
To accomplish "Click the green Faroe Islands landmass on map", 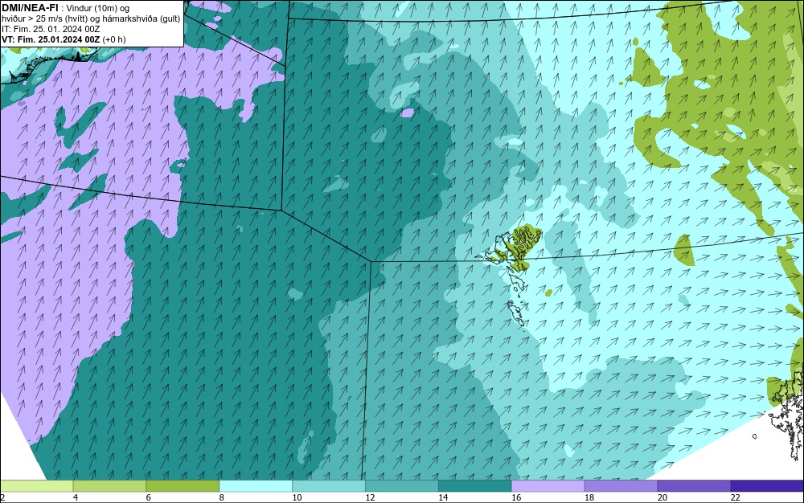I will coord(524,246).
